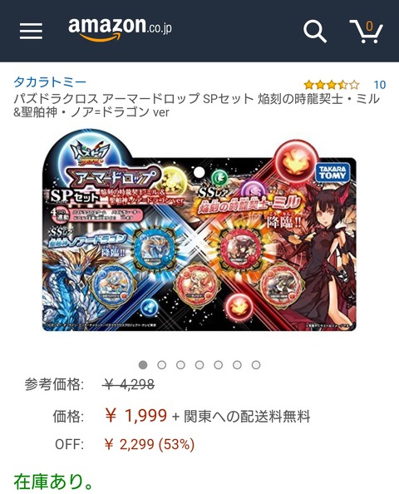
Task: Tap the star rating icons
Action: (x=332, y=85)
